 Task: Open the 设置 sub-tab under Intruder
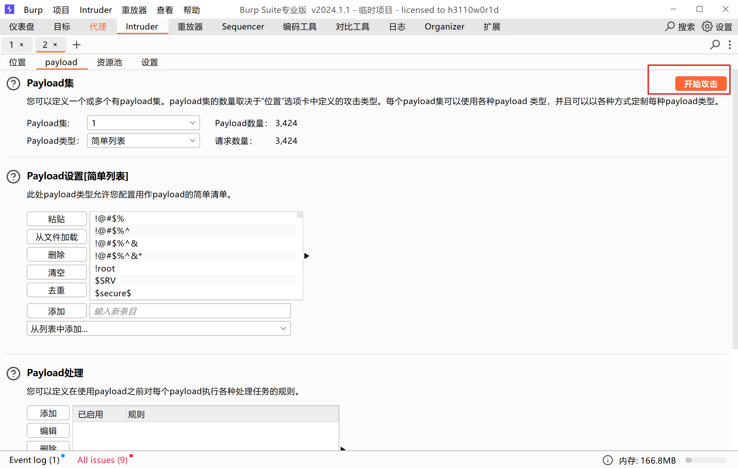(x=149, y=62)
